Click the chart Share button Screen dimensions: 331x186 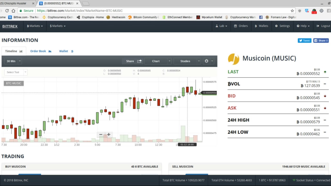134,61
